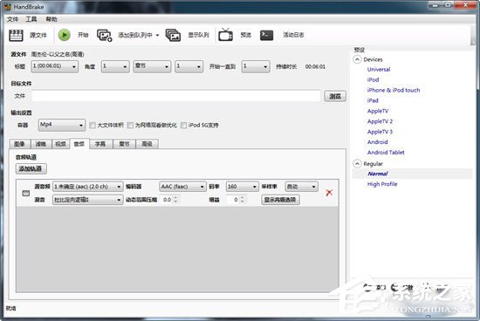The width and height of the screenshot is (480, 321).
Task: Click the Preview television icon
Action: tap(226, 35)
